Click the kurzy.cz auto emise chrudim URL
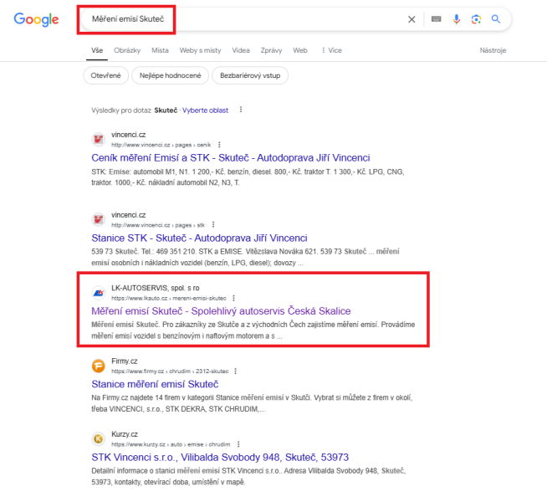Image resolution: width=547 pixels, height=502 pixels. click(171, 444)
